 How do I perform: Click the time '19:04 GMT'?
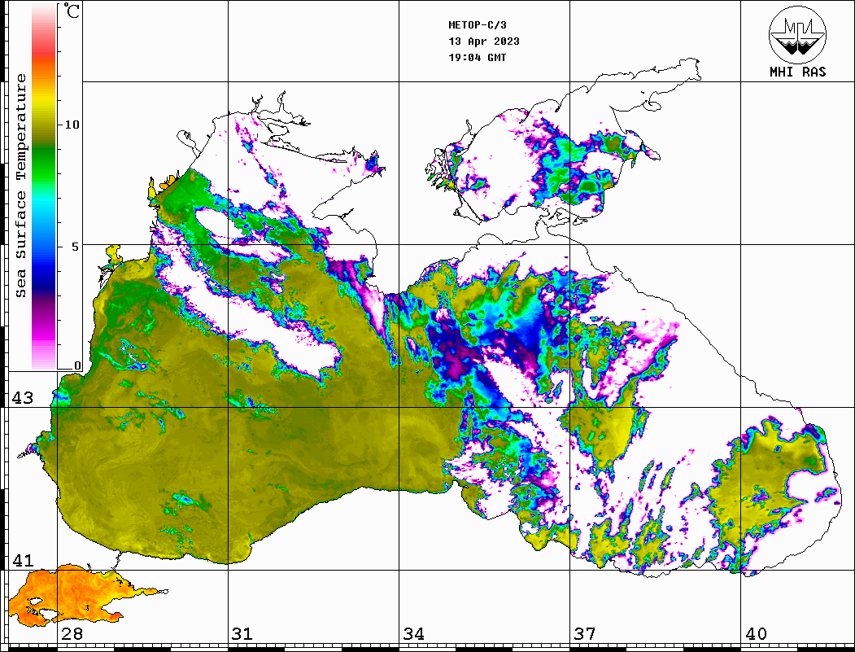478,57
